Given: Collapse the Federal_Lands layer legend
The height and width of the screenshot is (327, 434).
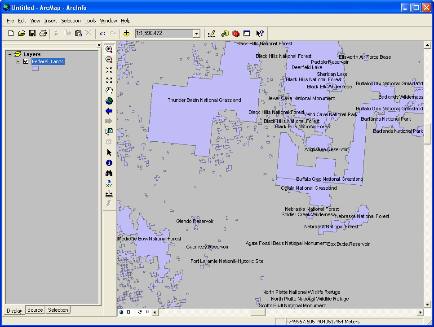Looking at the screenshot, I should [18, 61].
